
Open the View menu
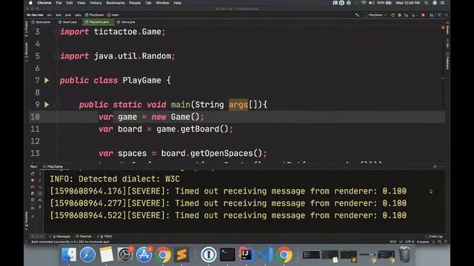tap(81, 3)
